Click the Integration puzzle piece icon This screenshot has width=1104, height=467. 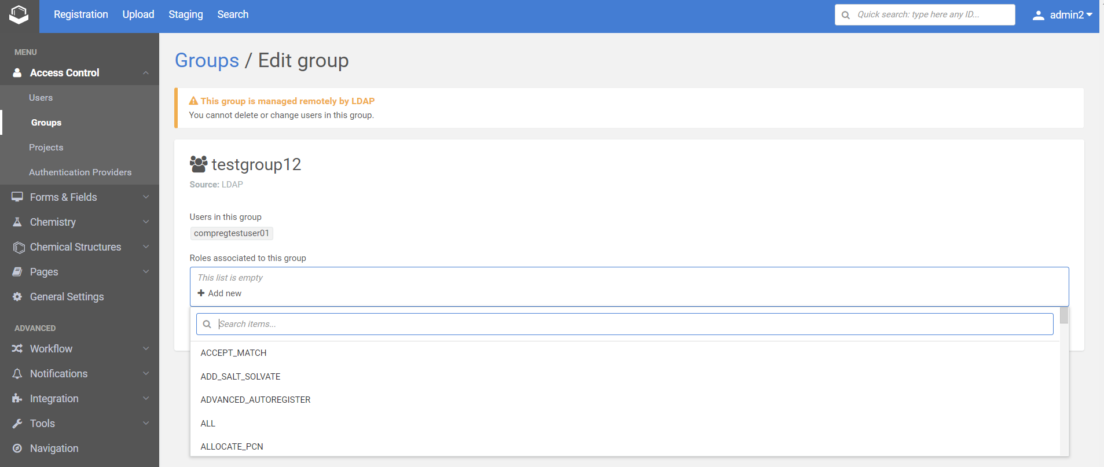click(17, 399)
